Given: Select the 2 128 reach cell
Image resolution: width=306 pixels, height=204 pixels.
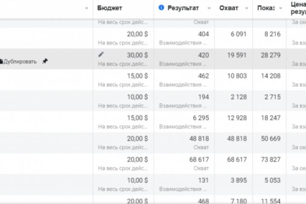Looking at the screenshot, I should coord(238,97).
